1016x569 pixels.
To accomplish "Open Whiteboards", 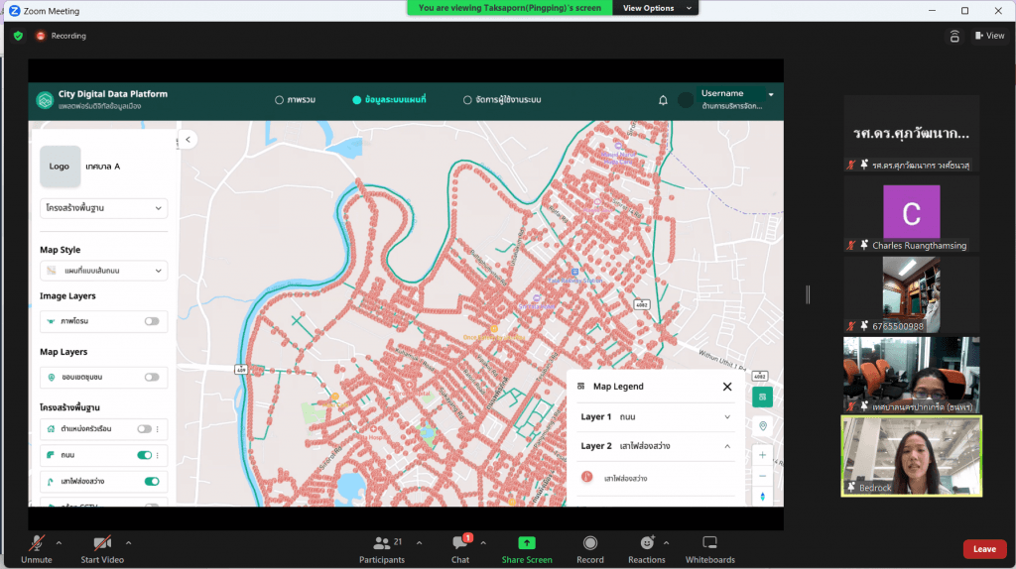I will pos(710,549).
